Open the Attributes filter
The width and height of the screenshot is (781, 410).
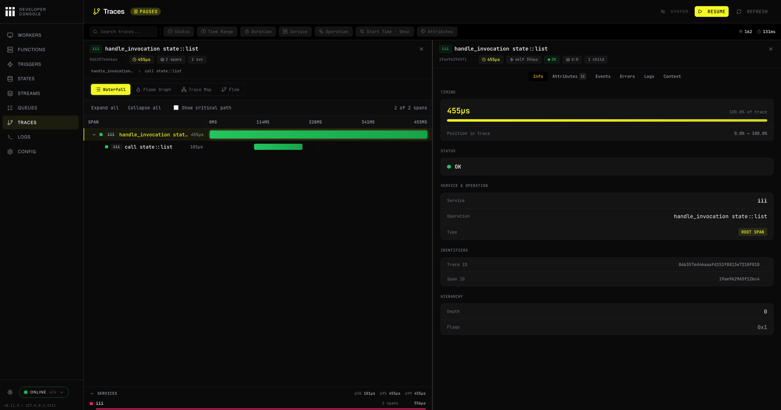[x=437, y=32]
